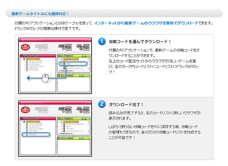This screenshot has width=228, height=166.
Task: Expand Mario and Luigi RPG node in step 1
Action: click(62, 69)
